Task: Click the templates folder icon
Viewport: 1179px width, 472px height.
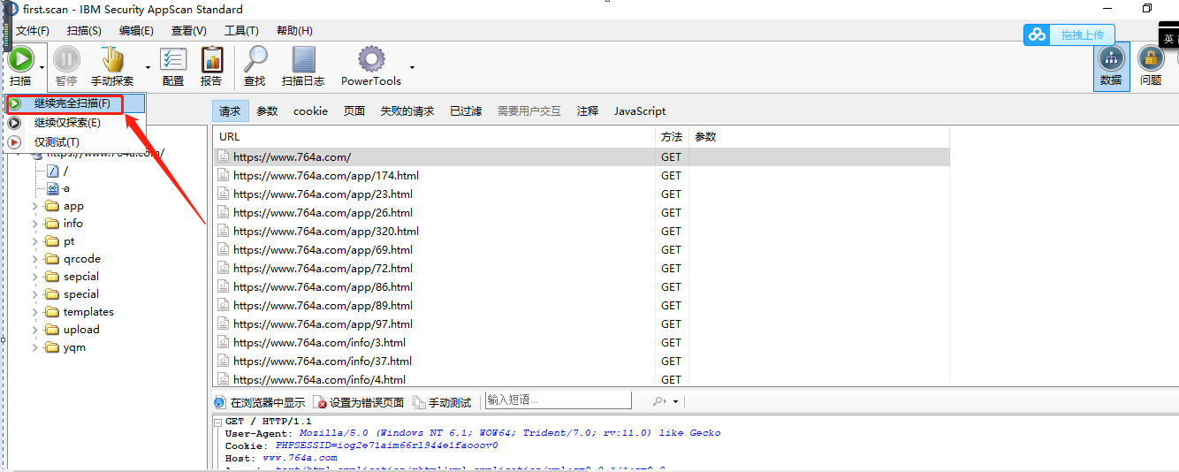Action: tap(52, 312)
